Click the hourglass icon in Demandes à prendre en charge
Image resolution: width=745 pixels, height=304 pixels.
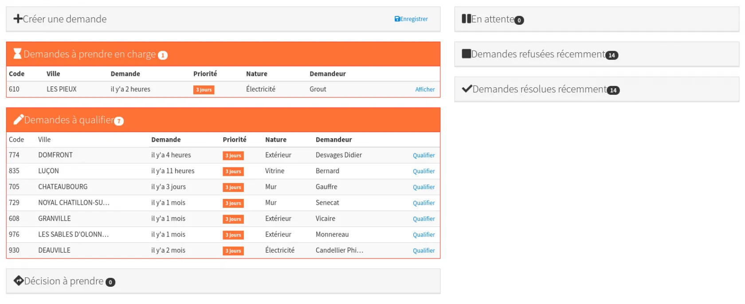click(17, 54)
